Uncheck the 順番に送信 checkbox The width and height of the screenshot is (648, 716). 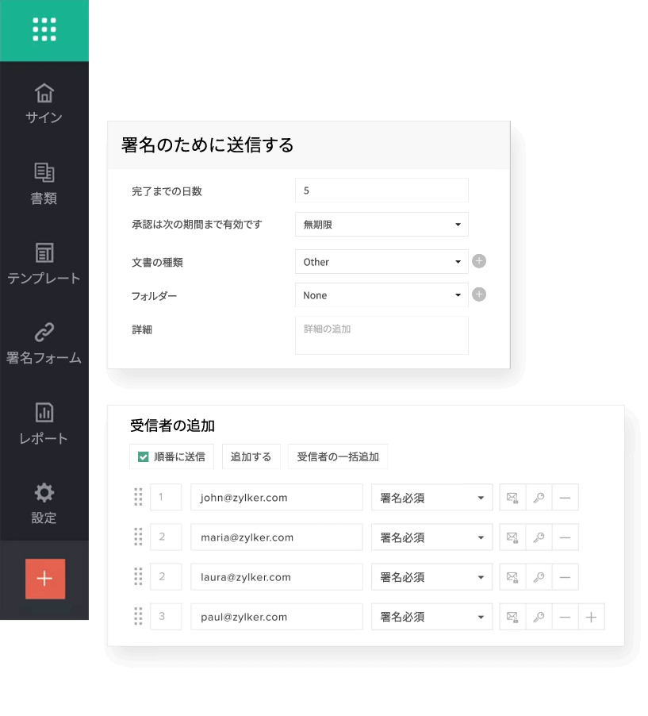tap(141, 456)
